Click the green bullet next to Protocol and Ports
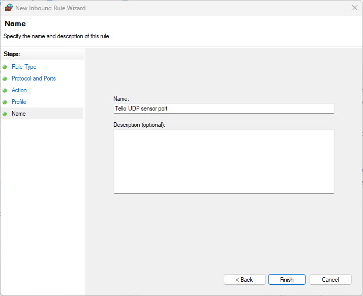The width and height of the screenshot is (363, 296). pos(5,78)
